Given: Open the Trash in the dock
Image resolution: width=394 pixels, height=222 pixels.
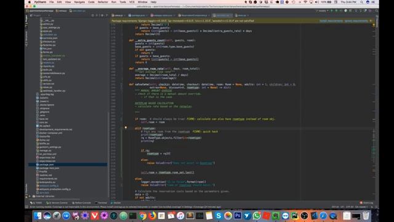Looking at the screenshot, I should coord(366,216).
